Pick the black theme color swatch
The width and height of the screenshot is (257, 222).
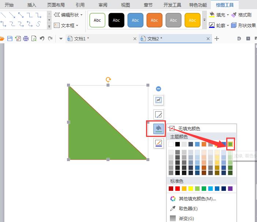coord(178,144)
